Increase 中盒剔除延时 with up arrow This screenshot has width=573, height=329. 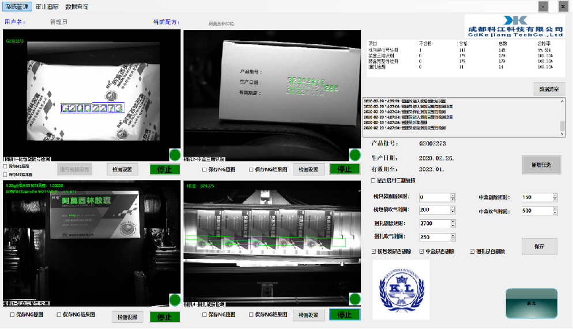555,196
